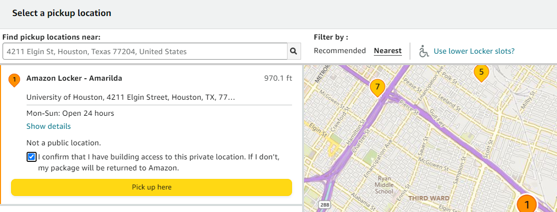Image resolution: width=557 pixels, height=212 pixels.
Task: Click the pickup address search field
Action: 145,51
